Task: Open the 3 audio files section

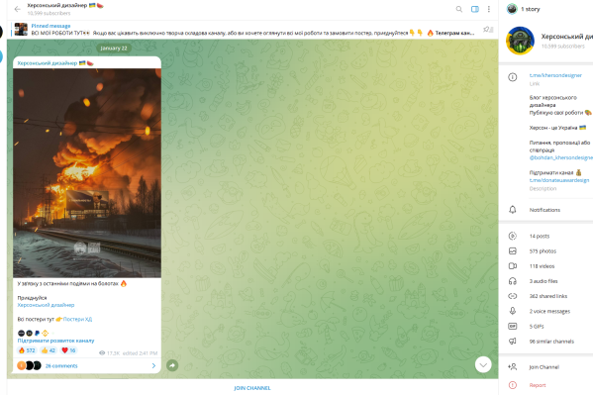Action: (x=545, y=281)
